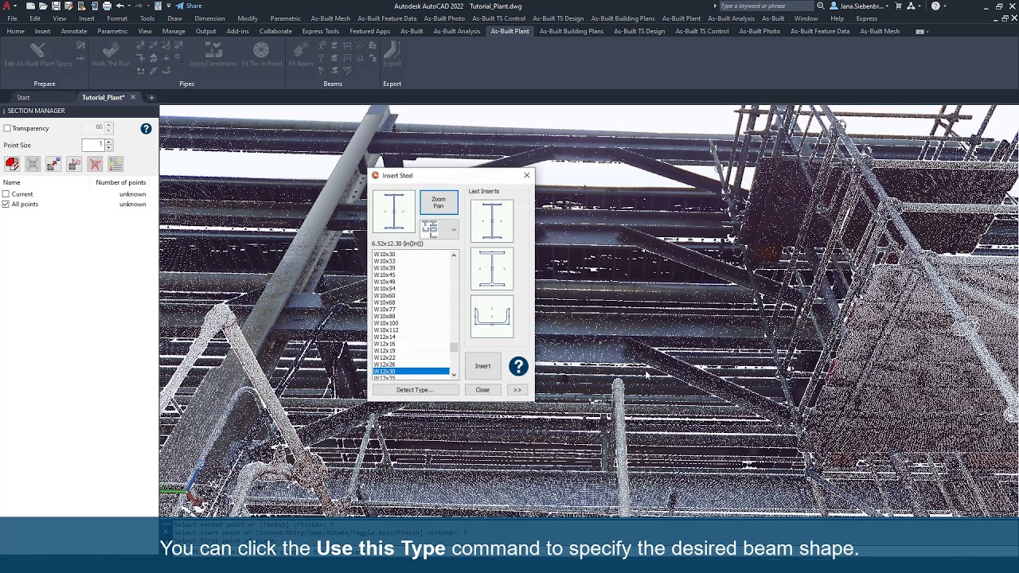Viewport: 1019px width, 573px height.
Task: Click the section list properties icon
Action: click(115, 164)
